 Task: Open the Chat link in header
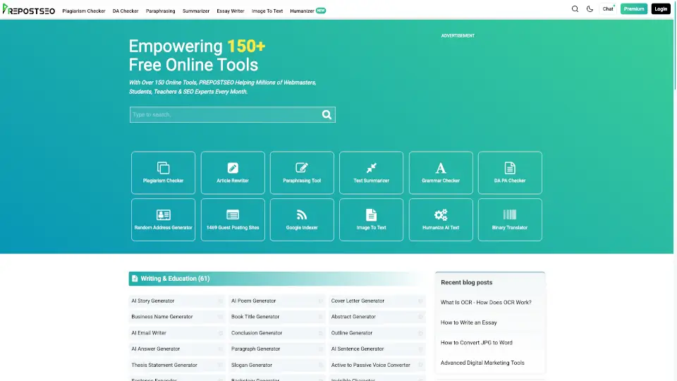608,9
